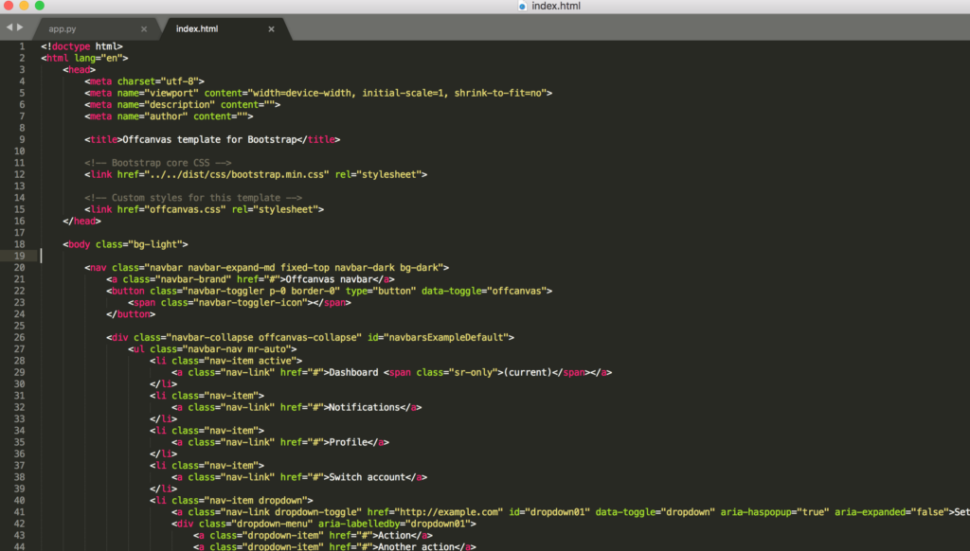This screenshot has height=551, width=970.
Task: Place cursor on "Notifications" nav-link text
Action: 362,407
